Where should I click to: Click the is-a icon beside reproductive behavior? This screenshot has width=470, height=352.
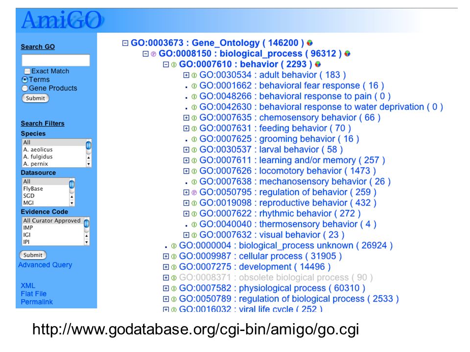point(194,203)
